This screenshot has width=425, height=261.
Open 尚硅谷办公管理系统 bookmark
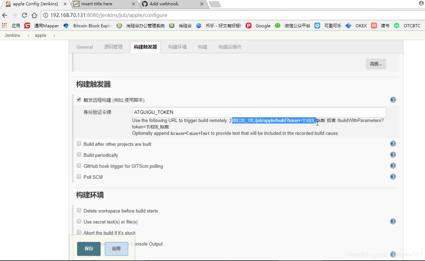tap(141, 25)
